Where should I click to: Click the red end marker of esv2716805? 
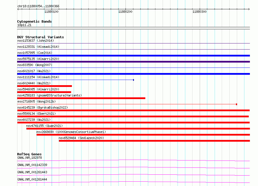[237, 104]
